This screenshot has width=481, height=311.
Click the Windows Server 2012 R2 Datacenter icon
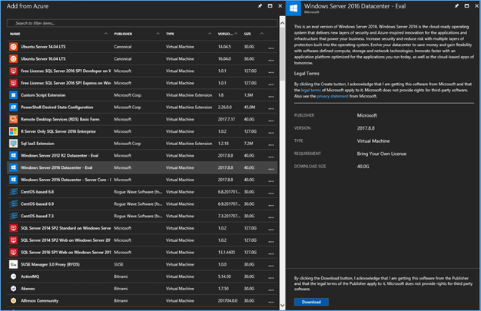point(13,155)
